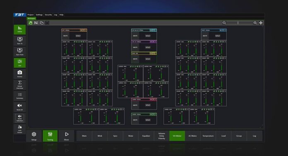Click the Log bottom bar button
The height and width of the screenshot is (156, 288).
tap(254, 136)
